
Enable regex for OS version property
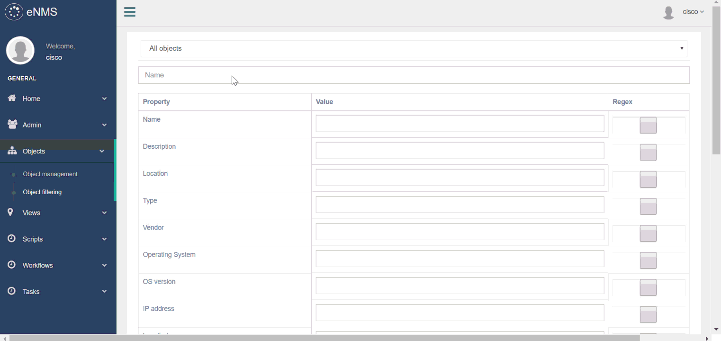[648, 287]
